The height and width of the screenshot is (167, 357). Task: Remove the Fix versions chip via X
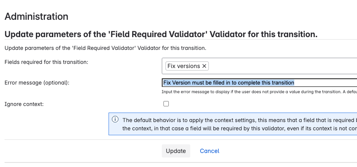204,66
